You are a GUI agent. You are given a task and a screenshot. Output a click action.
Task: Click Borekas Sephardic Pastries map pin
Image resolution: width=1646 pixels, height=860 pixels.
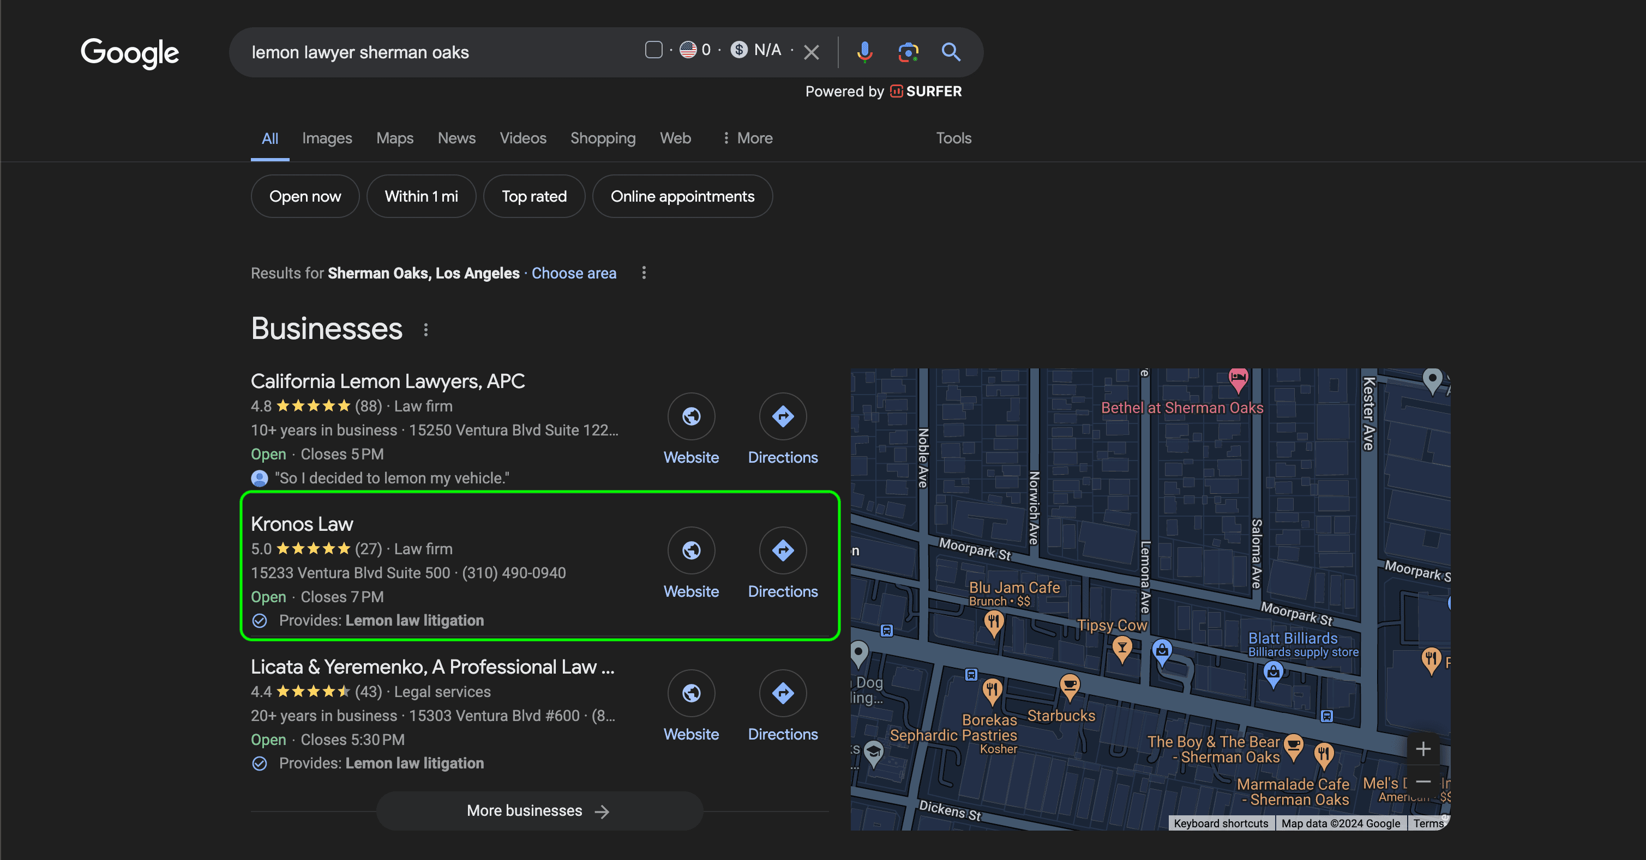992,692
